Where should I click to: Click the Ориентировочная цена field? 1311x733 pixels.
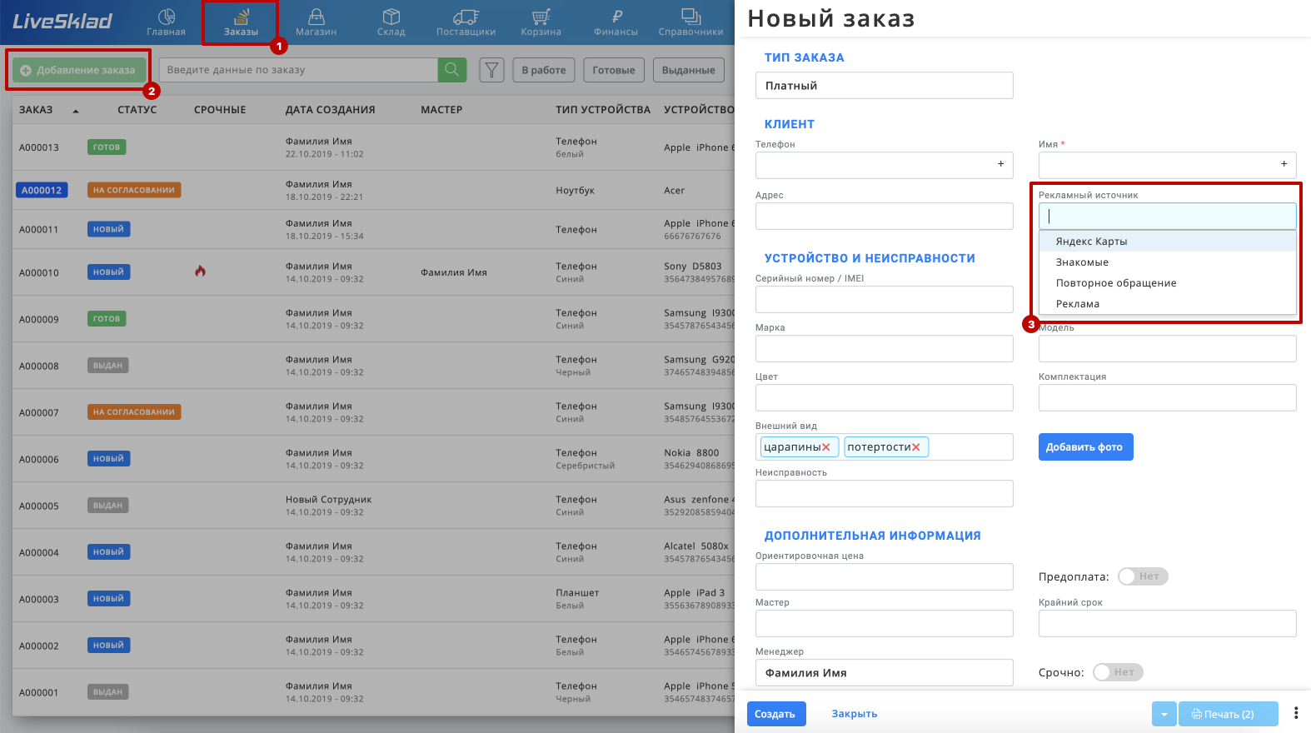click(885, 576)
